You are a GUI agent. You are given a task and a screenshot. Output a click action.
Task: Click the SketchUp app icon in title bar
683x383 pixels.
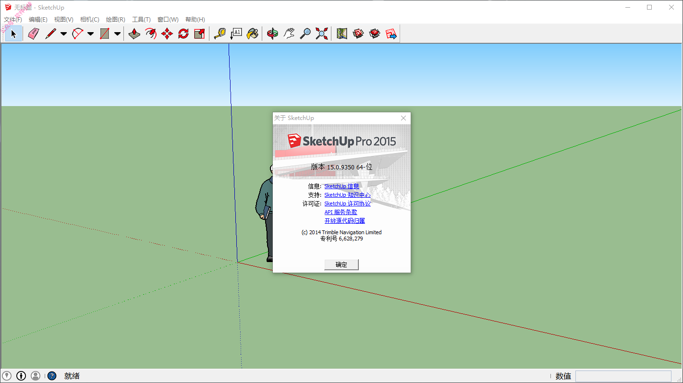(x=8, y=7)
